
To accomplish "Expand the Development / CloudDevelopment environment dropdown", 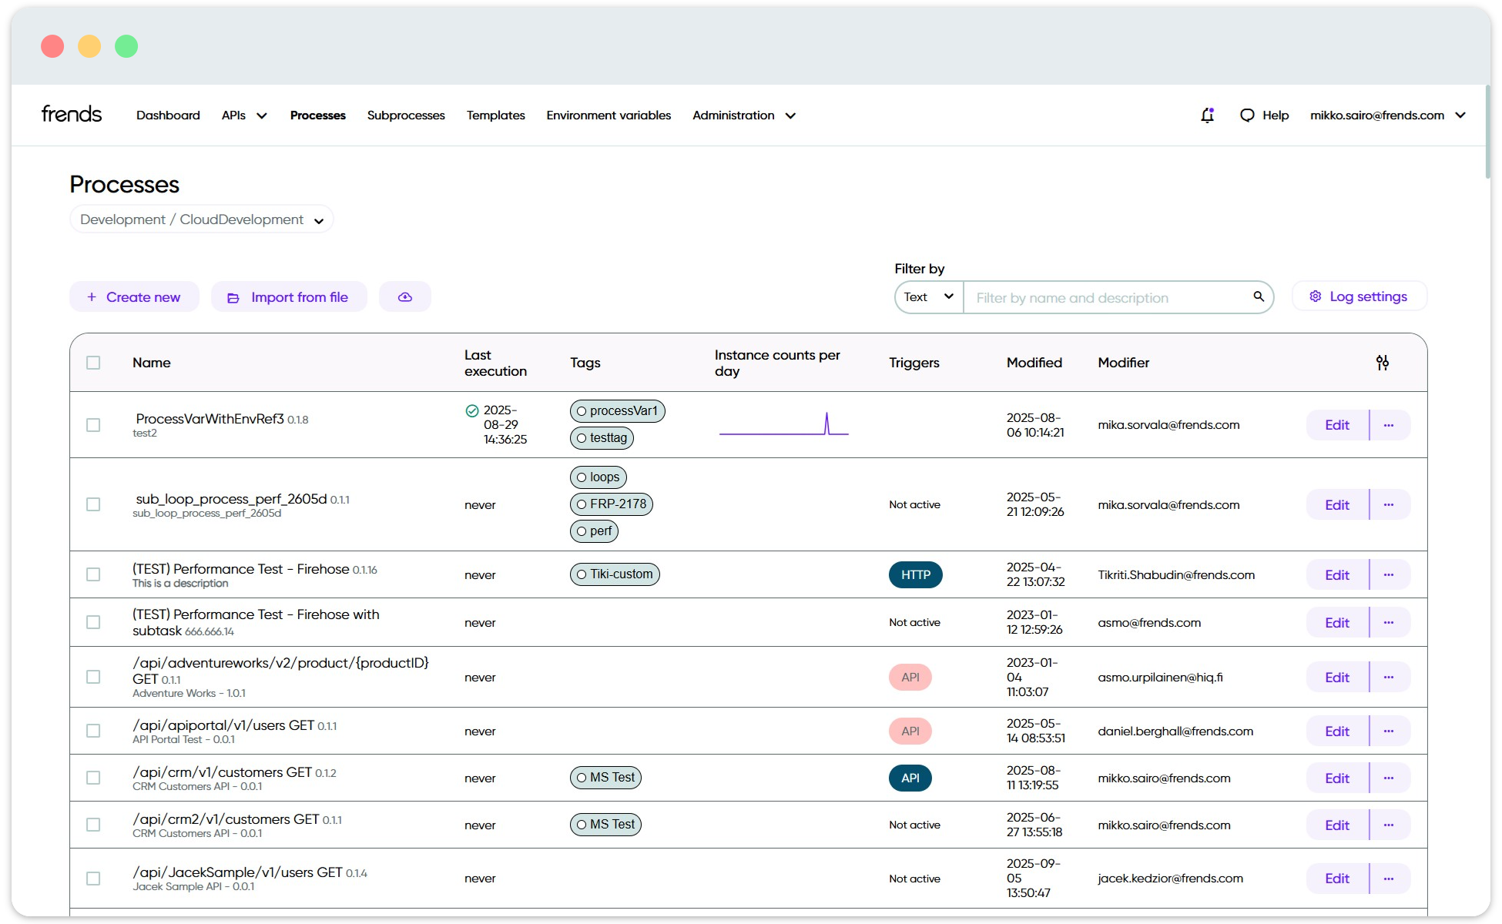I will click(x=202, y=219).
